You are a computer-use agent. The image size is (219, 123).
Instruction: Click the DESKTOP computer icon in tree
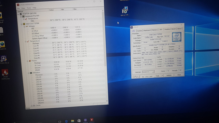(x=21, y=14)
